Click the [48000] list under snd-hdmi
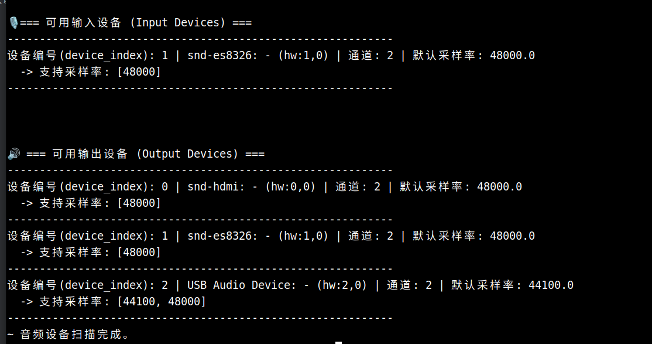The width and height of the screenshot is (652, 344). point(139,203)
